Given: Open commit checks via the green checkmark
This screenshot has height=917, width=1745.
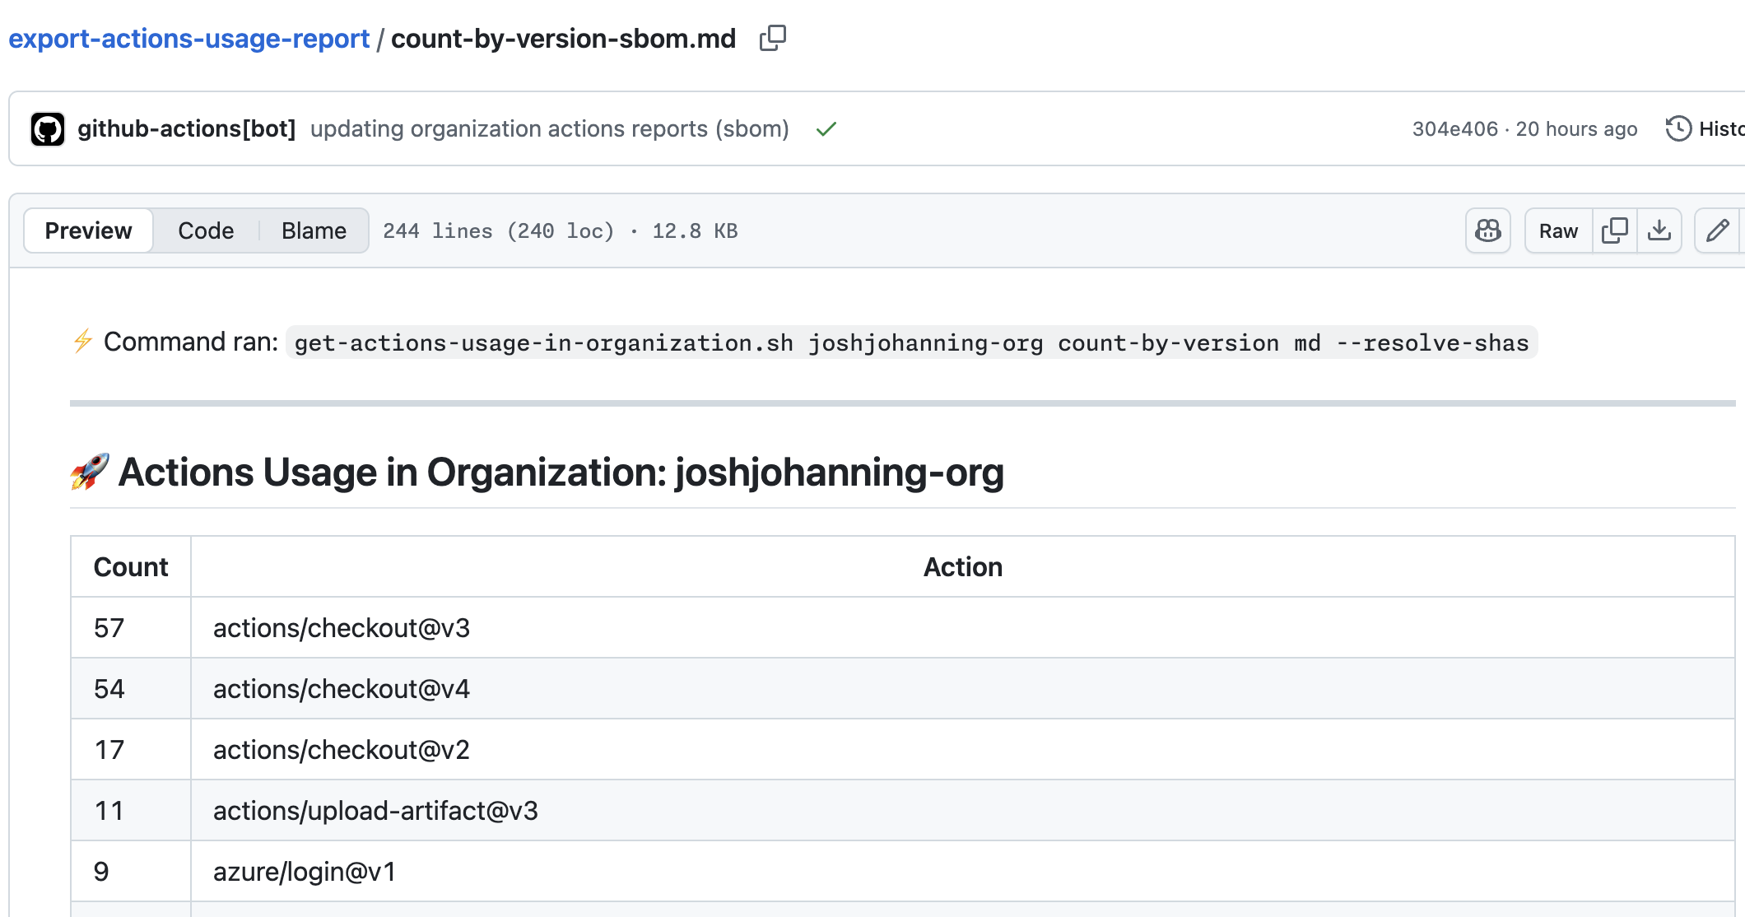Looking at the screenshot, I should 826,128.
